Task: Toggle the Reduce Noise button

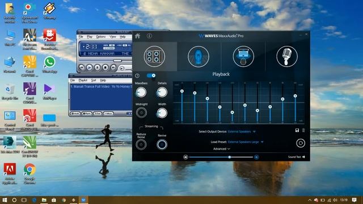Action: [x=141, y=144]
